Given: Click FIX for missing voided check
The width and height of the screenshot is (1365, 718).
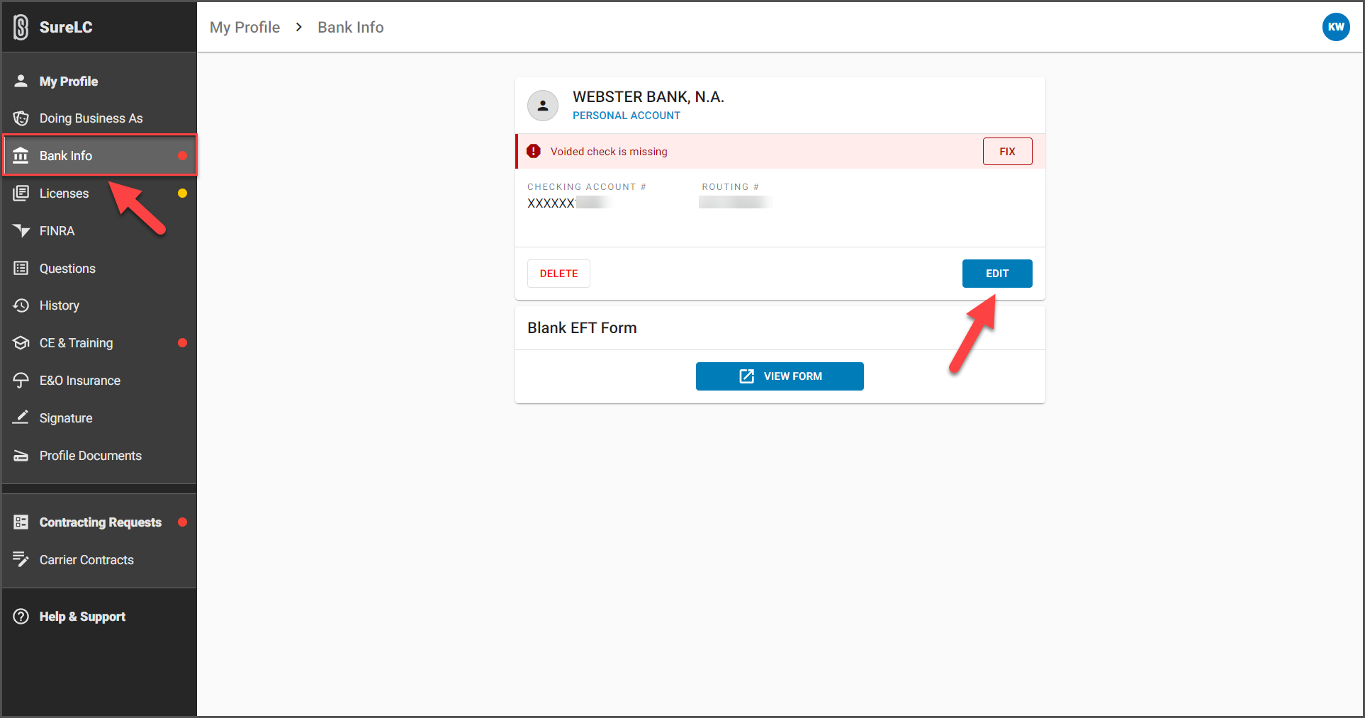Looking at the screenshot, I should pyautogui.click(x=1007, y=151).
